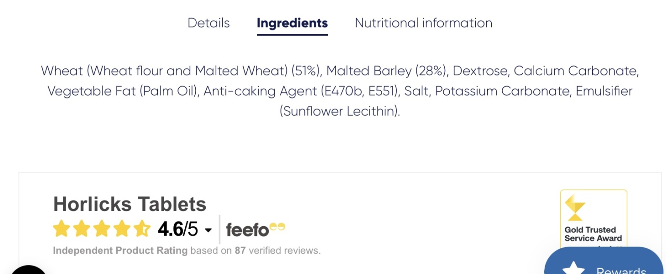This screenshot has width=666, height=274.
Task: Open the Gold Trusted Service Award text
Action: click(593, 234)
